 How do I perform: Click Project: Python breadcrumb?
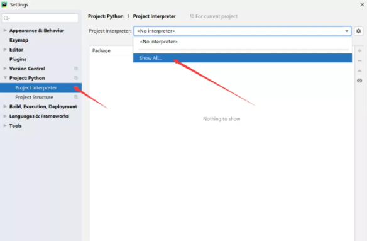[x=106, y=16]
